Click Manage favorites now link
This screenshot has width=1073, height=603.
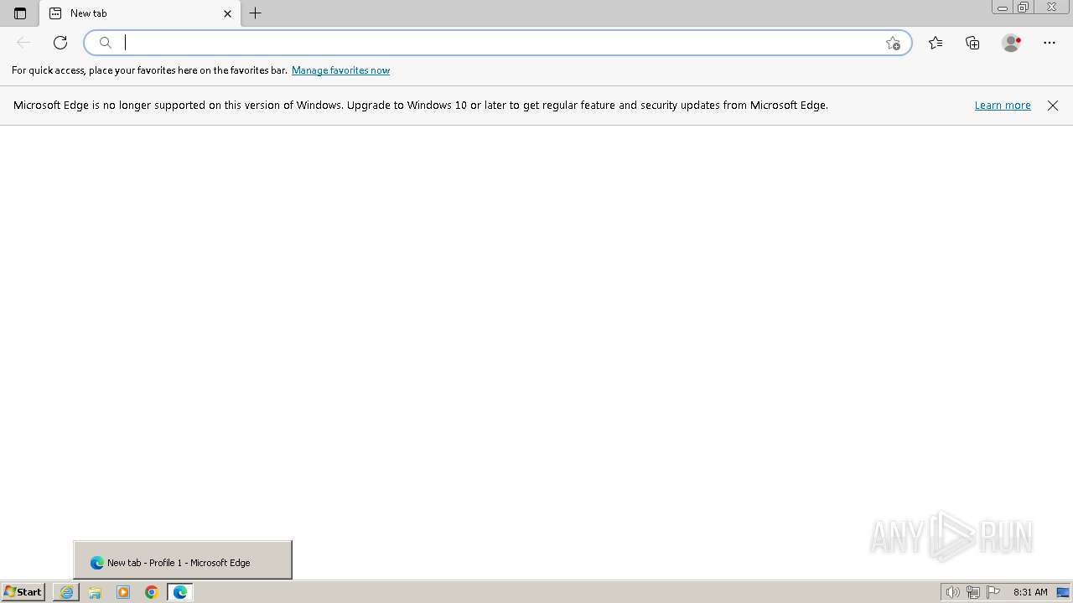pyautogui.click(x=340, y=70)
